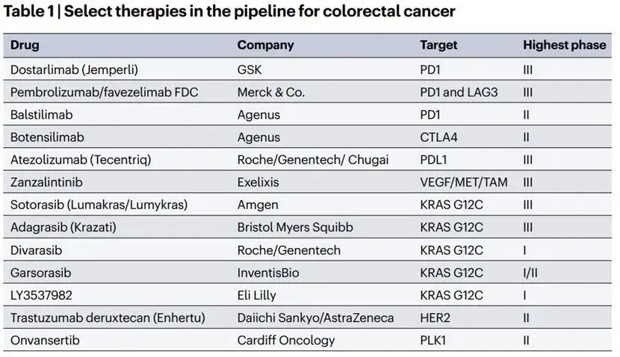Click the Highest phase column header
620x357 pixels.
click(x=564, y=45)
